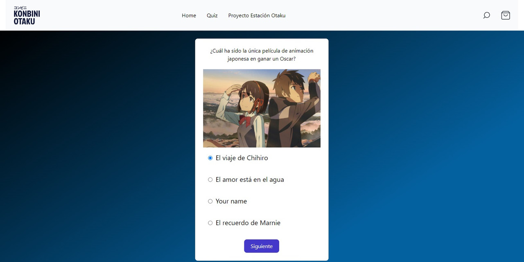
Task: Click the anime movie question image
Action: pyautogui.click(x=262, y=108)
